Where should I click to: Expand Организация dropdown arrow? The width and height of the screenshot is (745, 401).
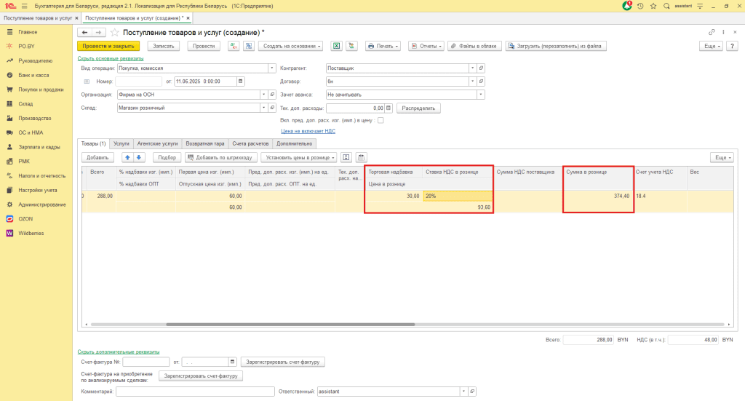coord(263,95)
